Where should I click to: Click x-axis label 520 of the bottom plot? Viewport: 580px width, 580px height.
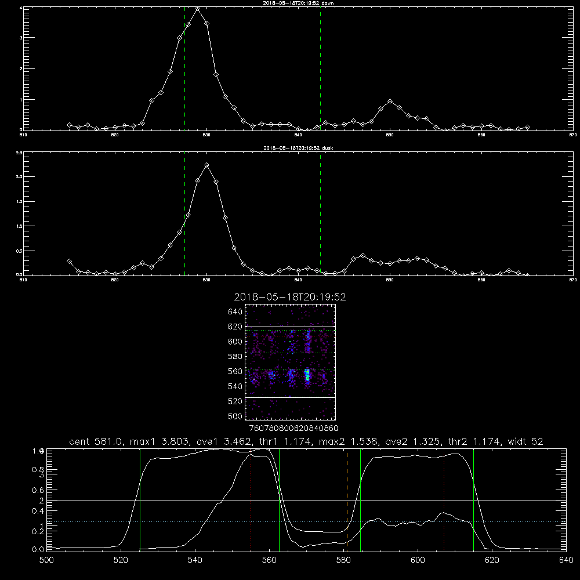[121, 560]
